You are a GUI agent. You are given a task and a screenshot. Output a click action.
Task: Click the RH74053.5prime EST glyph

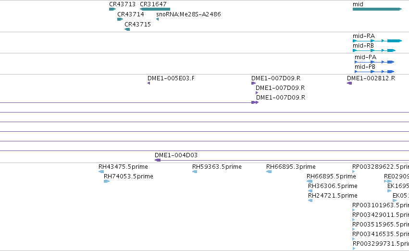107,181
